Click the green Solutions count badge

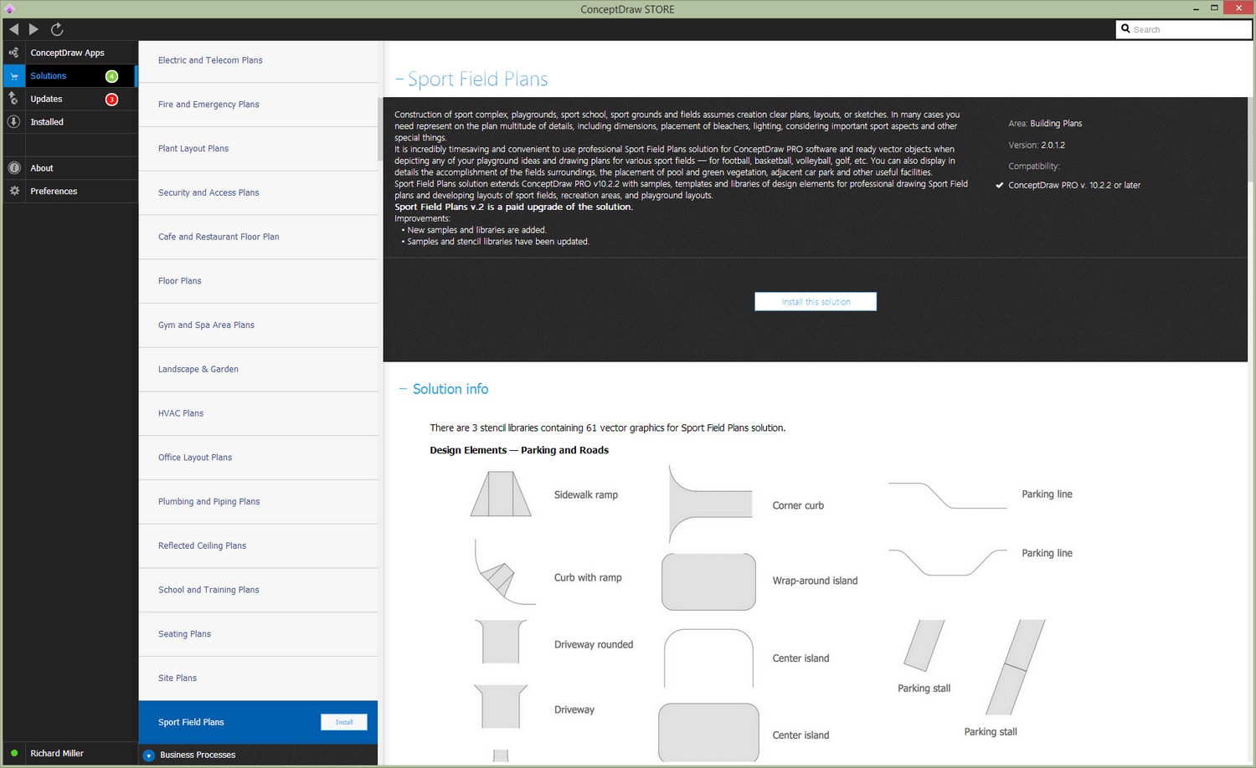point(111,76)
